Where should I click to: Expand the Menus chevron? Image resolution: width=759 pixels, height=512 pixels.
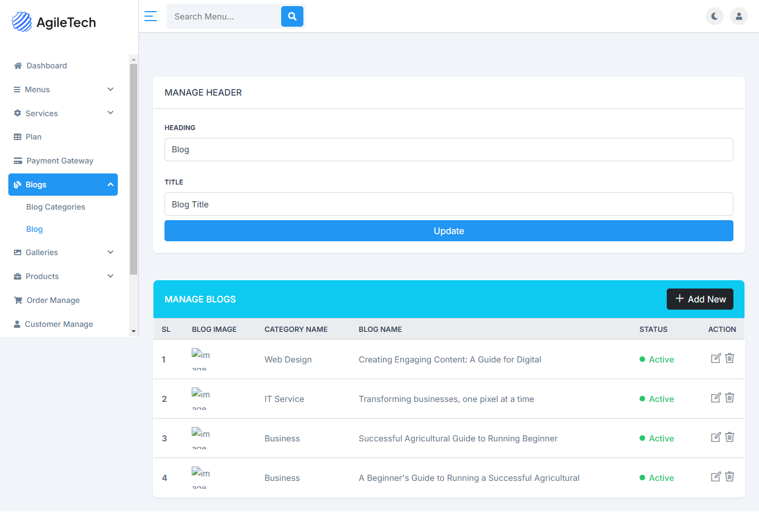pyautogui.click(x=111, y=89)
